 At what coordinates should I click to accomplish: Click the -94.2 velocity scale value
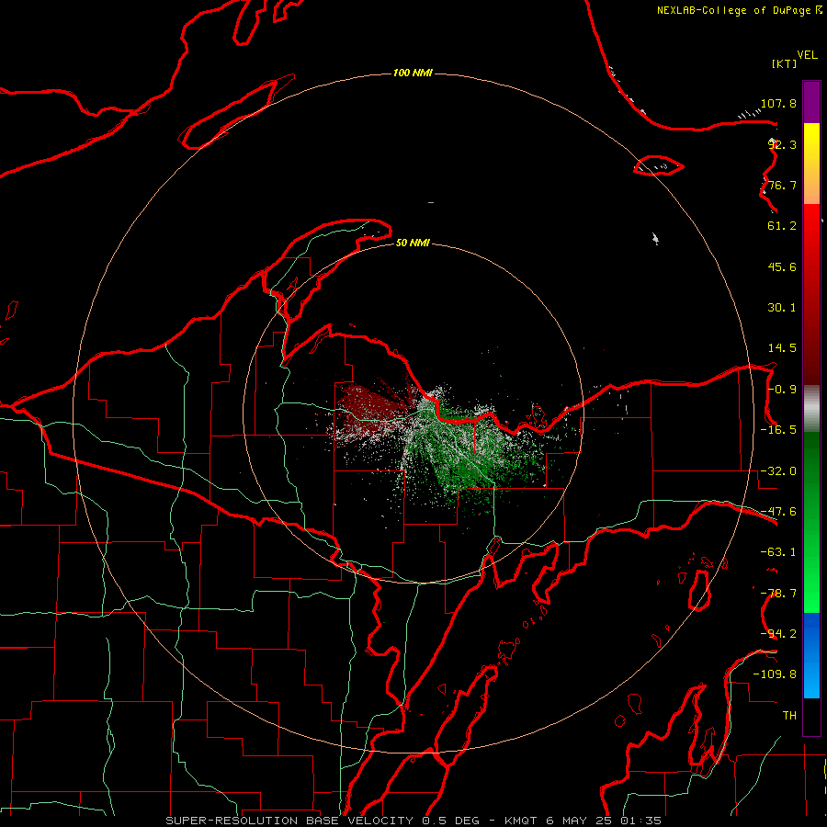coord(778,633)
